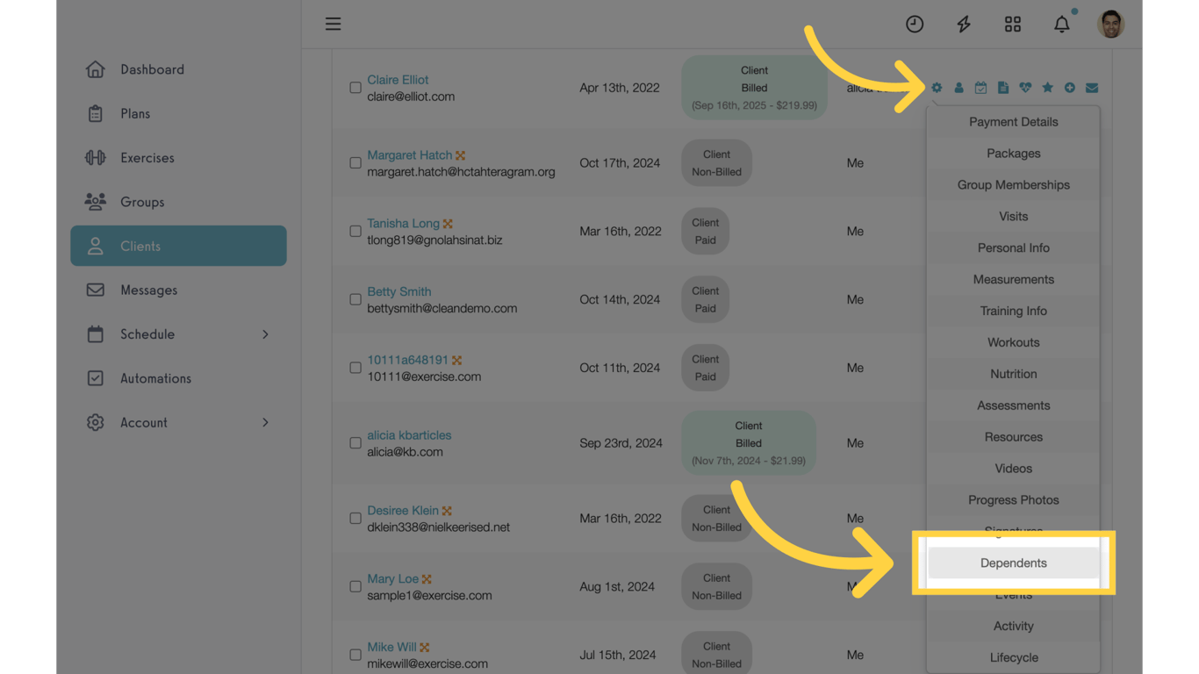Open the alicia kbarticles client link

pos(409,435)
